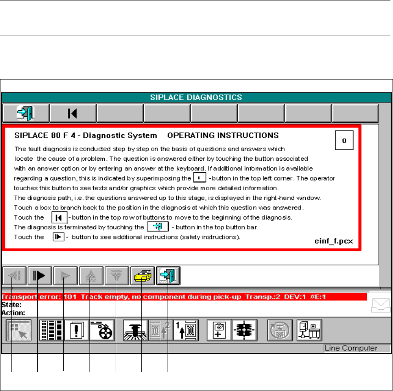Exit help with door icon in lower toolbar

(x=168, y=276)
